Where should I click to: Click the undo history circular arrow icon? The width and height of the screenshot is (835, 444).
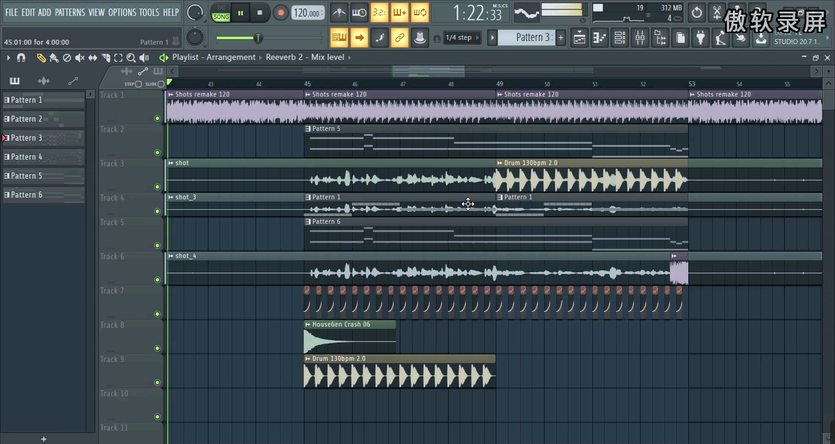pos(697,12)
